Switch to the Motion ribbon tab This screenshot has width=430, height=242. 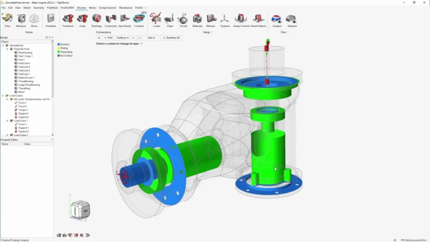(92, 8)
